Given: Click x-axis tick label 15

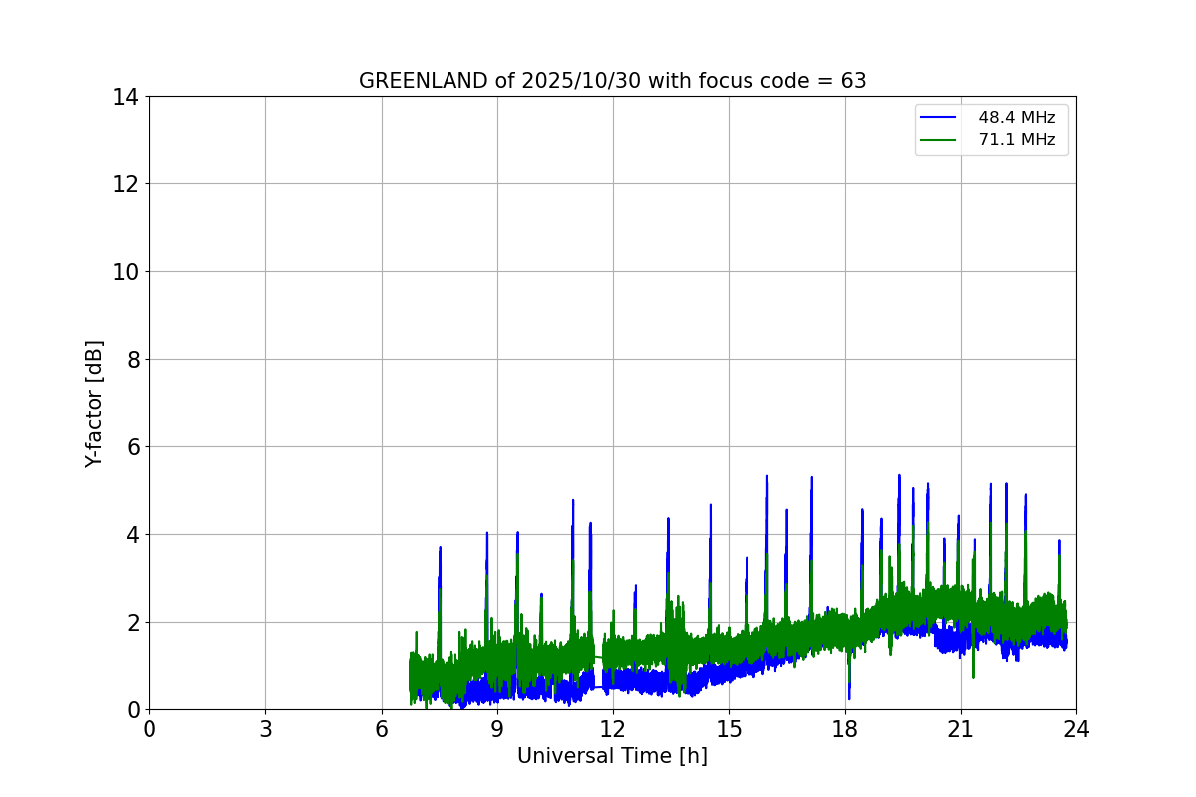Looking at the screenshot, I should click(x=729, y=729).
